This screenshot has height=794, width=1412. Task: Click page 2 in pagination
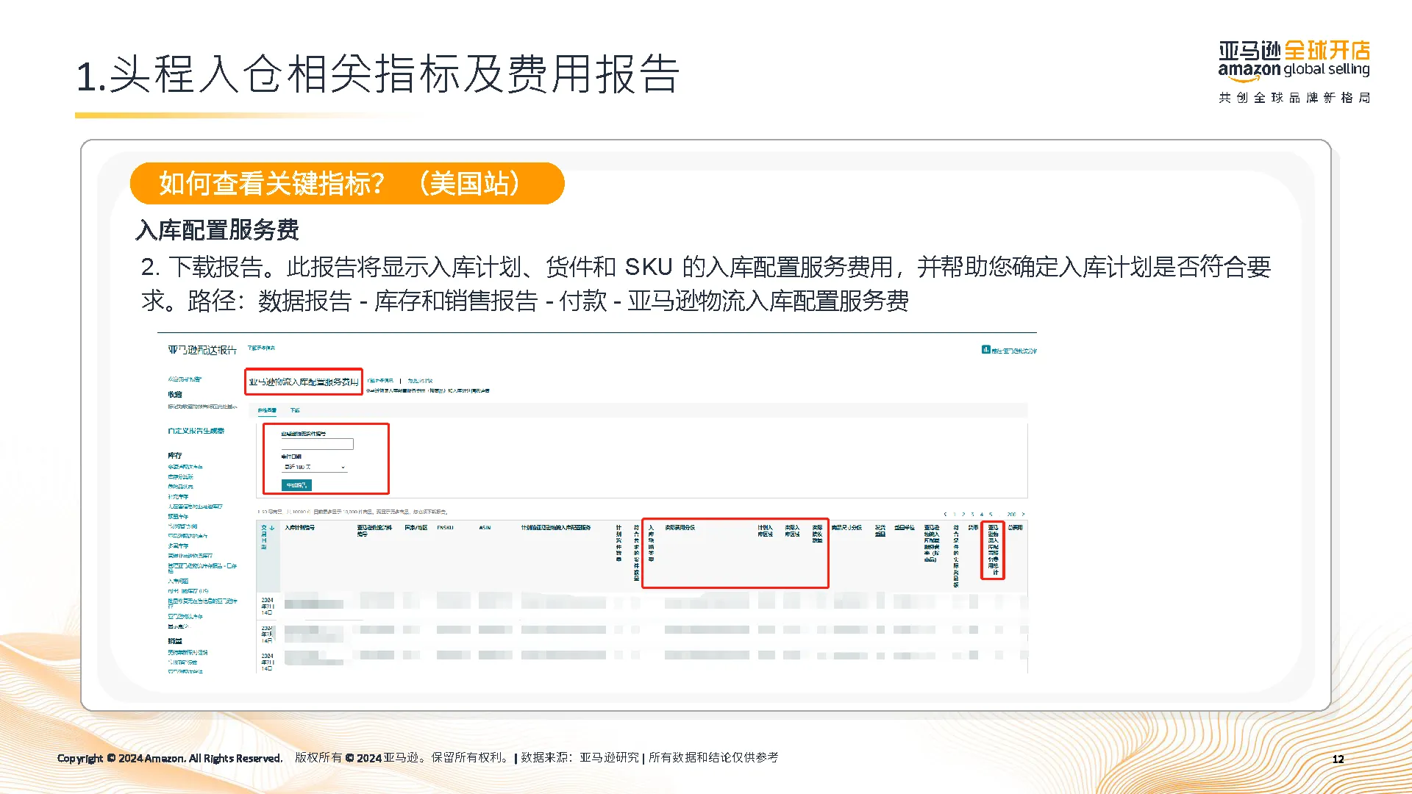pyautogui.click(x=963, y=514)
